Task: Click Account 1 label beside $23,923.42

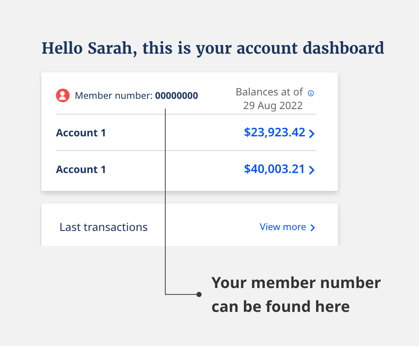Action: tap(81, 133)
